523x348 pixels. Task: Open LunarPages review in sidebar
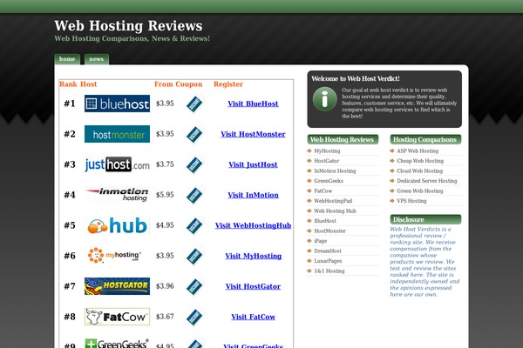tap(328, 261)
